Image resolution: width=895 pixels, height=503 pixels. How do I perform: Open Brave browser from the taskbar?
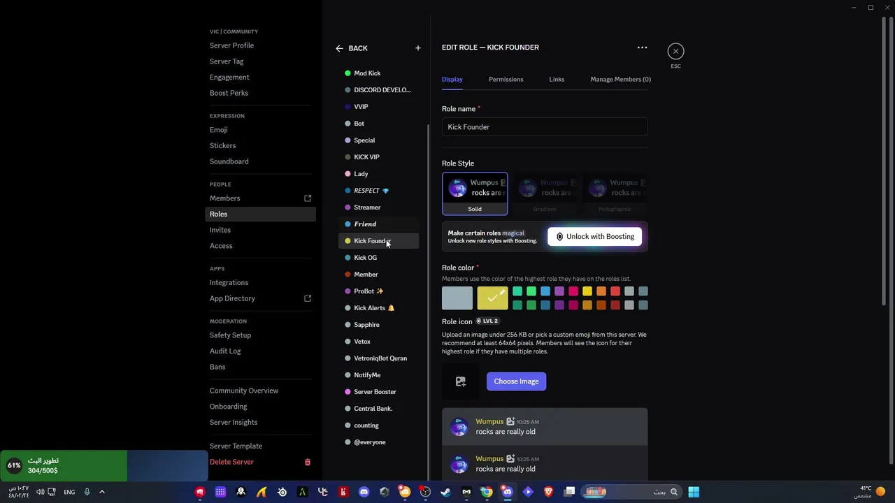[x=548, y=492]
